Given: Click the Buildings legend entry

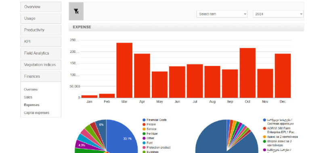Looking at the screenshot, I should (x=151, y=152).
